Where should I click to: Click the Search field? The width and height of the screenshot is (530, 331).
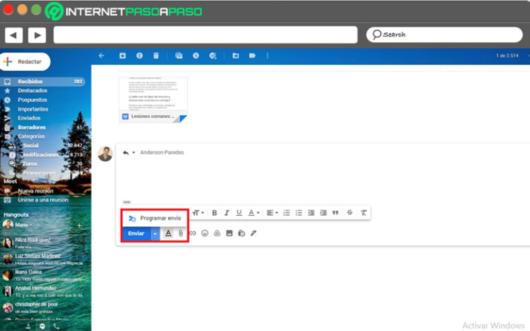(x=444, y=34)
